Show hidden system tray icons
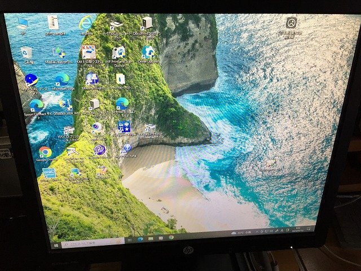This screenshot has height=271, width=361. 257,231
